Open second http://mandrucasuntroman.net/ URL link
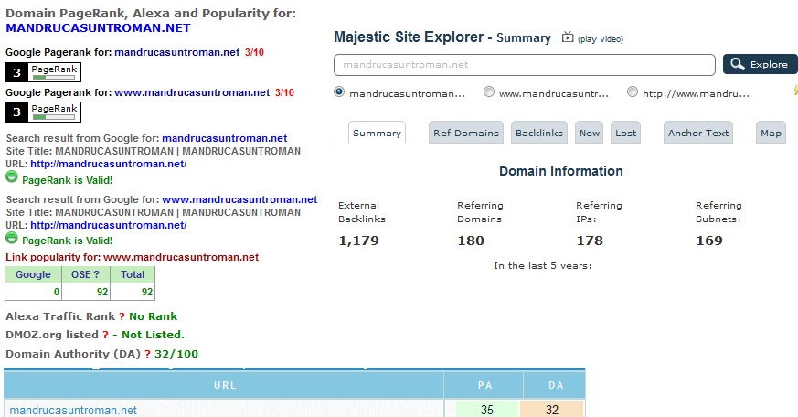 (109, 225)
